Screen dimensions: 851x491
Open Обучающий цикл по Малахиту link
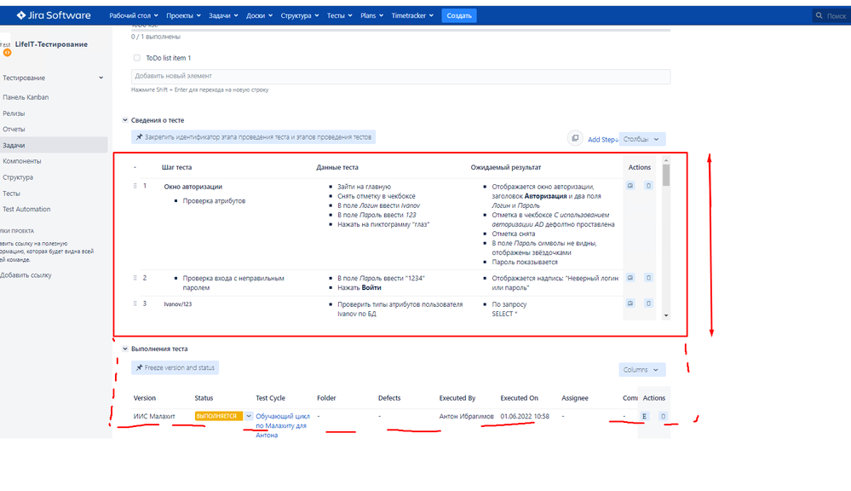click(283, 426)
